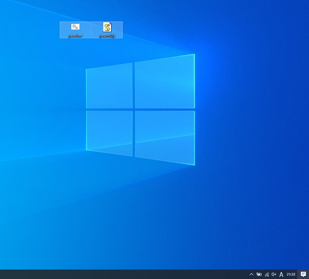This screenshot has width=309, height=279.
Task: Click the muted speaker tray icon
Action: (274, 274)
